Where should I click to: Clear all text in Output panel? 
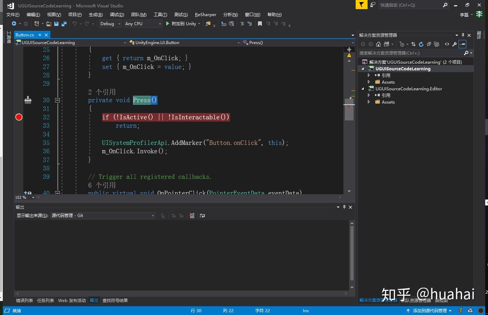click(x=192, y=216)
